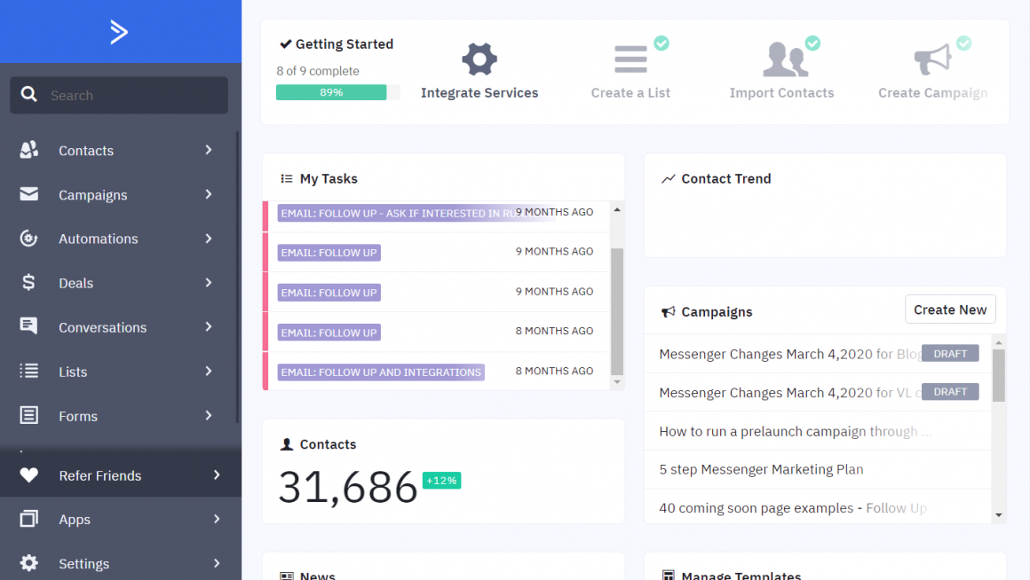The image size is (1030, 580).
Task: Open the Create Campaign megaphone icon
Action: click(932, 59)
